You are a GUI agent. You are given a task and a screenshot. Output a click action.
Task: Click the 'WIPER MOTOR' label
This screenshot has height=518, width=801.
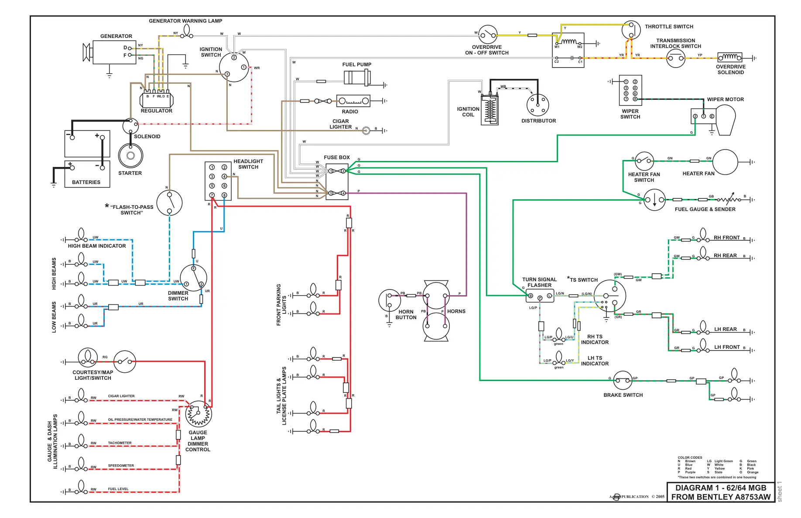click(x=726, y=99)
